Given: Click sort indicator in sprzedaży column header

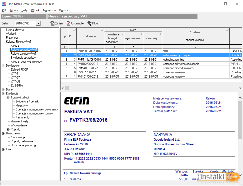Looking at the screenshot, I should (x=160, y=34).
